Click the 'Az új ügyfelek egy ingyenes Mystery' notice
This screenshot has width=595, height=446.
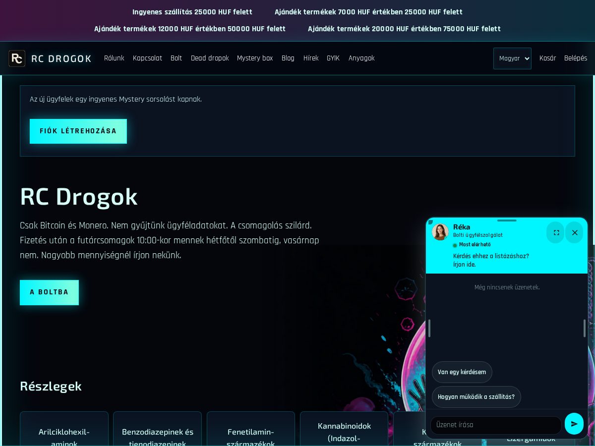116,99
